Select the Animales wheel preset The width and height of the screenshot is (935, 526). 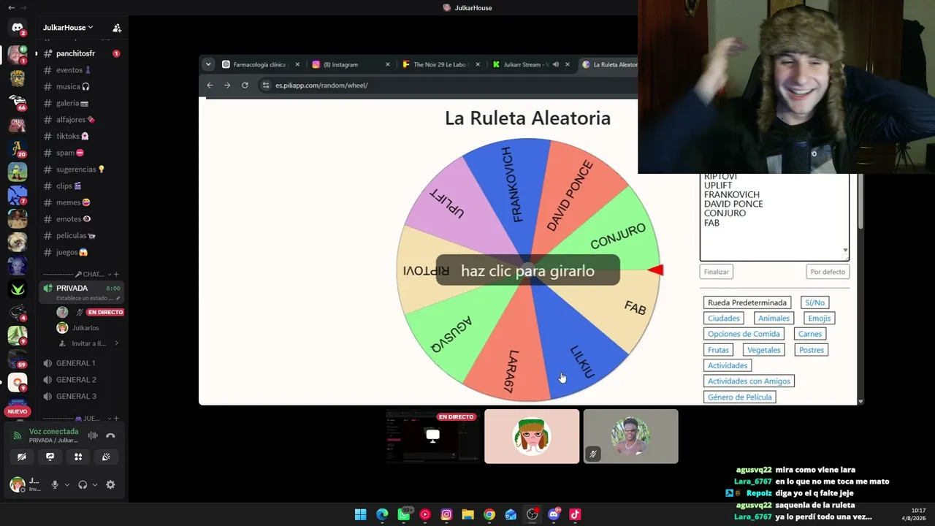pos(774,319)
